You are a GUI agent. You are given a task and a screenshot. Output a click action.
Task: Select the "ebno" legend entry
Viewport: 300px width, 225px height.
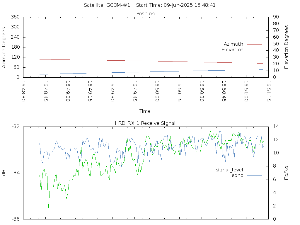[x=237, y=175]
